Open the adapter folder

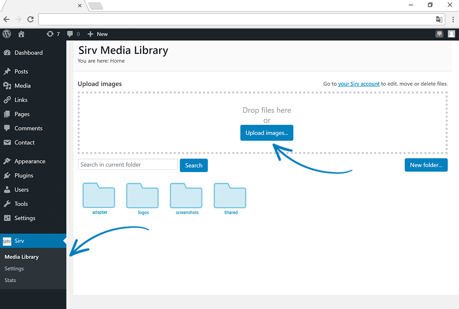coord(99,196)
